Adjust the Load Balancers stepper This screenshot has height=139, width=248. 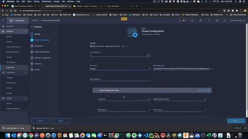[x=148, y=55]
